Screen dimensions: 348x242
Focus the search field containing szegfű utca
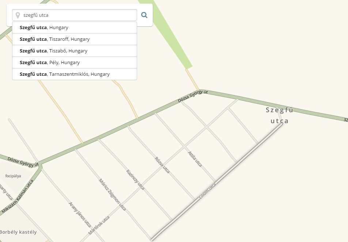tap(75, 15)
